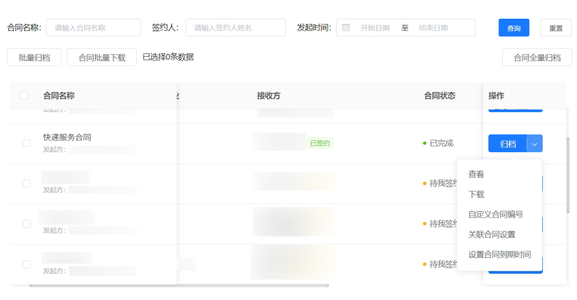The width and height of the screenshot is (577, 300).
Task: Open 关联合同设置 from the menu
Action: tap(492, 234)
